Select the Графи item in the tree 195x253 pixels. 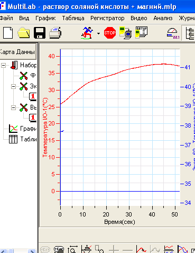(28, 129)
